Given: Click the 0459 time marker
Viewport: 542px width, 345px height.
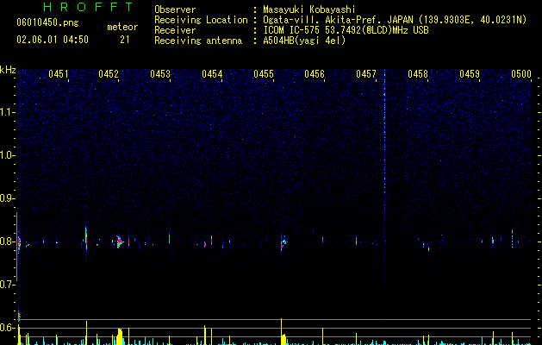Looking at the screenshot, I should (x=470, y=74).
